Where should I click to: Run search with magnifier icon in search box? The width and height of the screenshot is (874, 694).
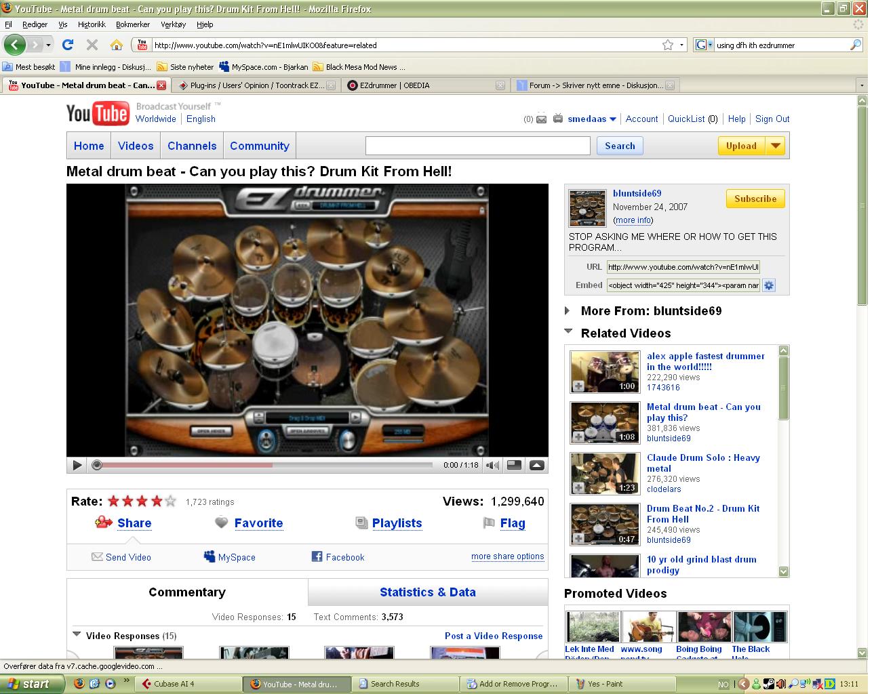pyautogui.click(x=856, y=45)
